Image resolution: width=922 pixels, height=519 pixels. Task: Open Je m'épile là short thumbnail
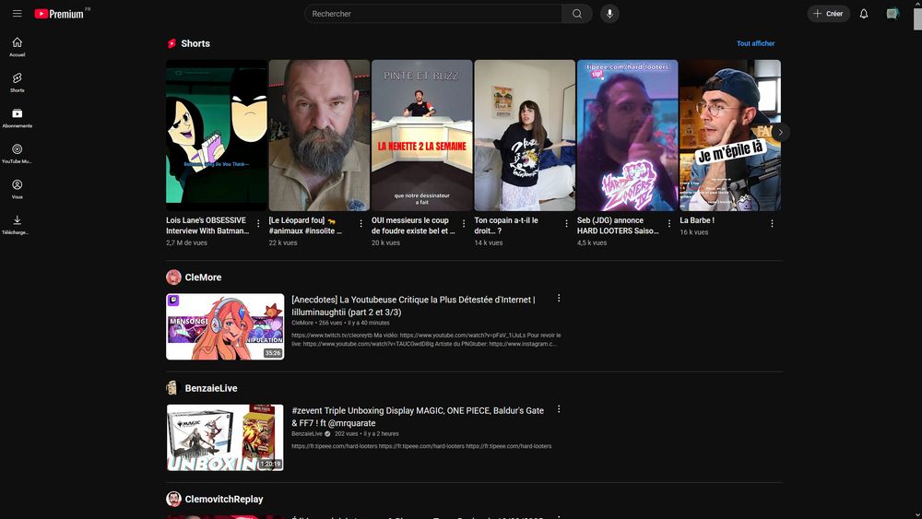click(x=730, y=136)
